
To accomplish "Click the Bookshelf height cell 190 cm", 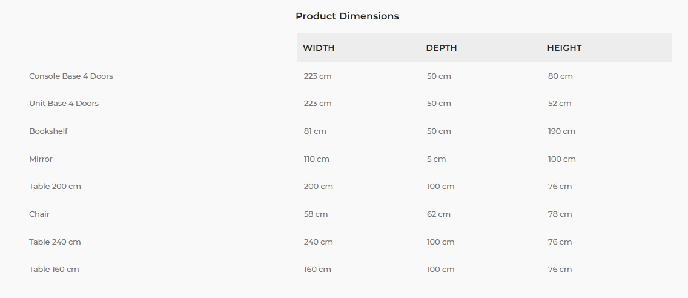I will [x=606, y=131].
